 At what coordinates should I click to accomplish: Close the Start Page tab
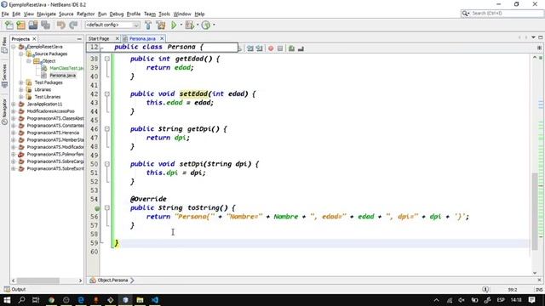tap(118, 38)
